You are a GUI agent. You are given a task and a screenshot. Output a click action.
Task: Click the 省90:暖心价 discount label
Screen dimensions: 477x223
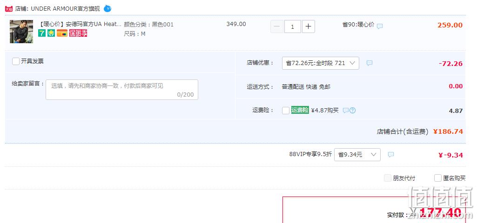point(358,25)
